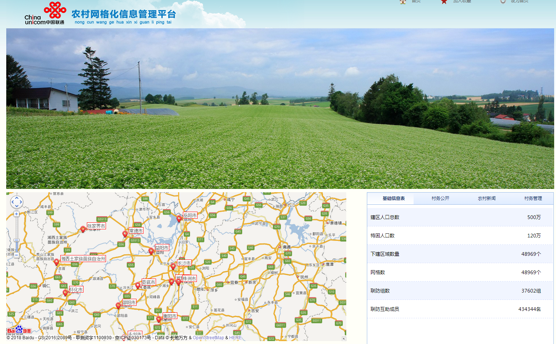Select the 基础信息表 tab

(x=393, y=198)
